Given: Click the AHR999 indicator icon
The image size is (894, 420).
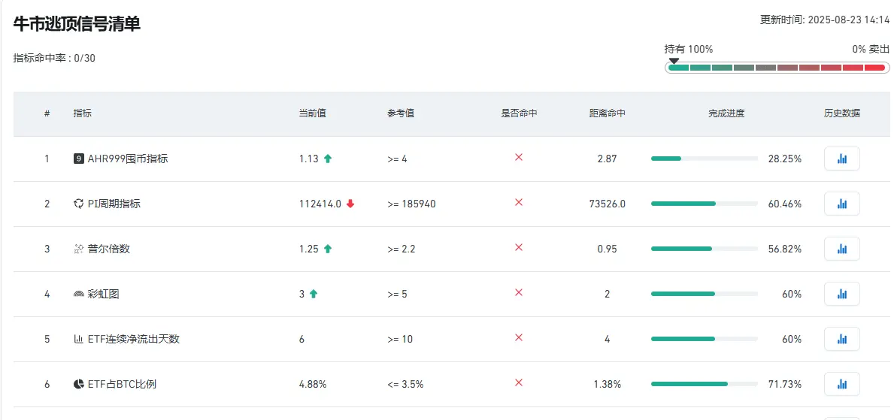Looking at the screenshot, I should [x=79, y=159].
